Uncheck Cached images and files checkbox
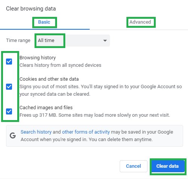 click(9, 111)
